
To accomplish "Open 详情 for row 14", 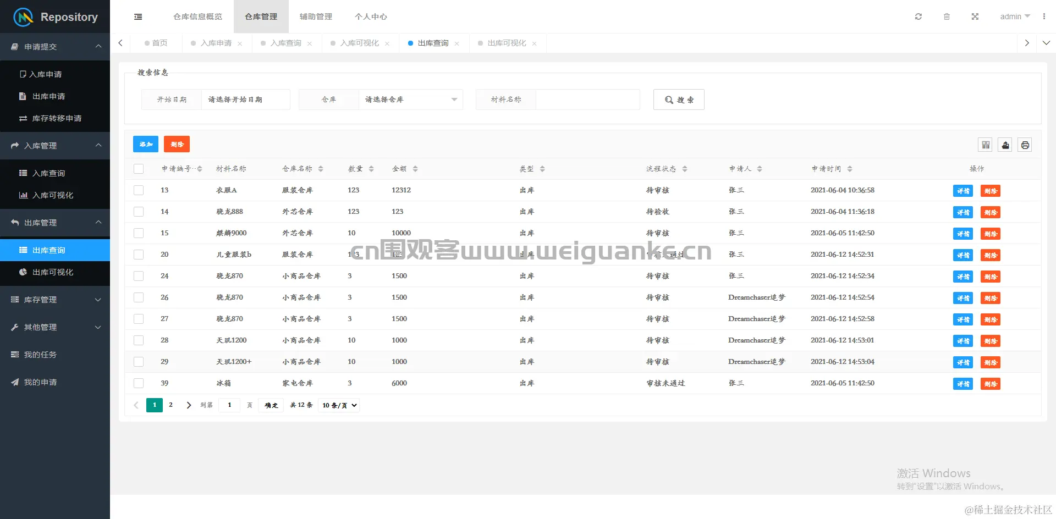I will coord(963,212).
